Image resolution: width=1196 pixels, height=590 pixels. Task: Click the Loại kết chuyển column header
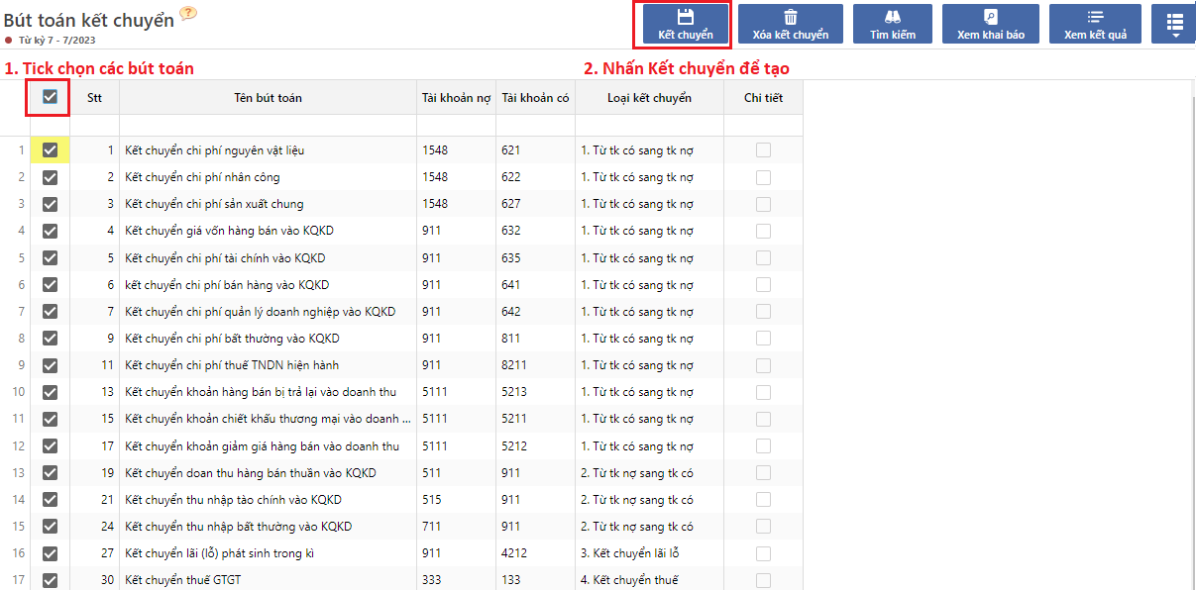[649, 97]
